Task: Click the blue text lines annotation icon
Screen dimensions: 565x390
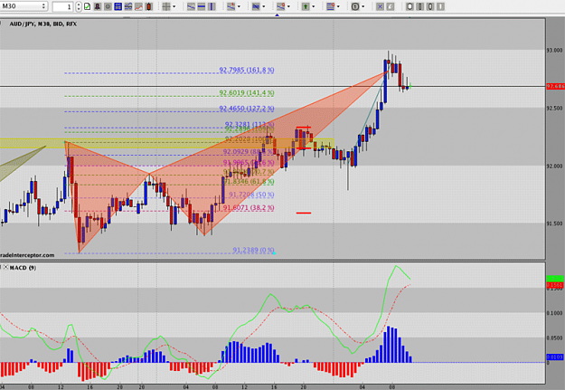Action: click(330, 6)
